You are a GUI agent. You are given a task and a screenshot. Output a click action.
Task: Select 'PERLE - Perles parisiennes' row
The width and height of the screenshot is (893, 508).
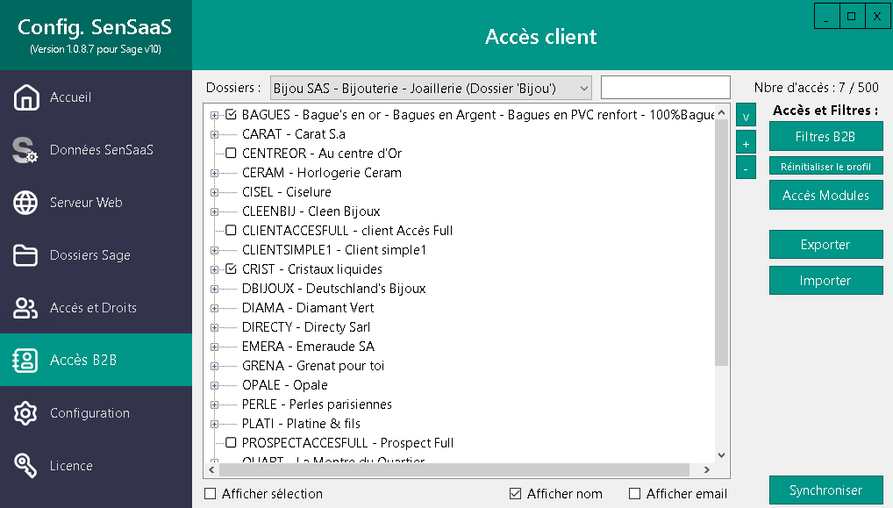pyautogui.click(x=318, y=404)
